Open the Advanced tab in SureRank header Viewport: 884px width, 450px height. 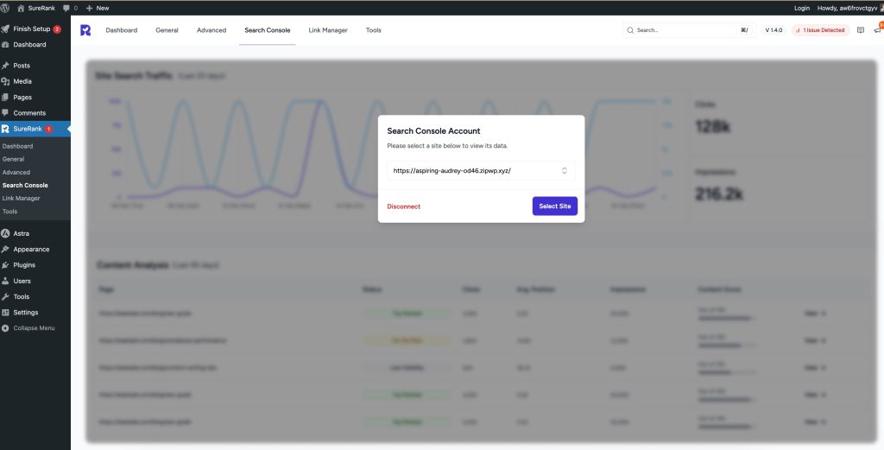211,30
